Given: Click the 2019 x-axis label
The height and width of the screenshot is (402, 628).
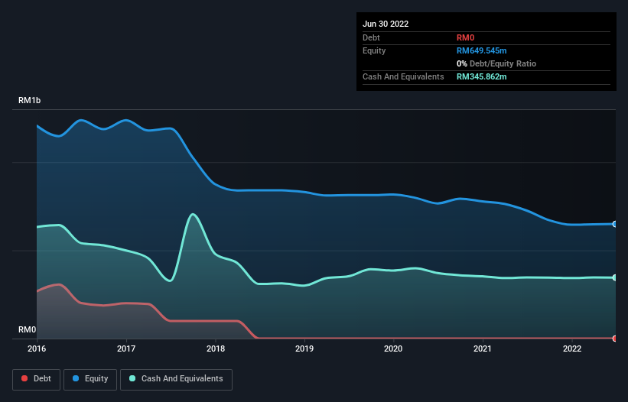Looking at the screenshot, I should (304, 349).
